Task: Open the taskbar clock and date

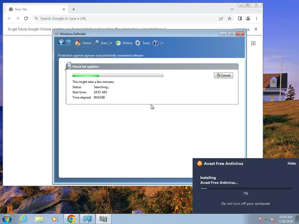Action: coord(286,219)
